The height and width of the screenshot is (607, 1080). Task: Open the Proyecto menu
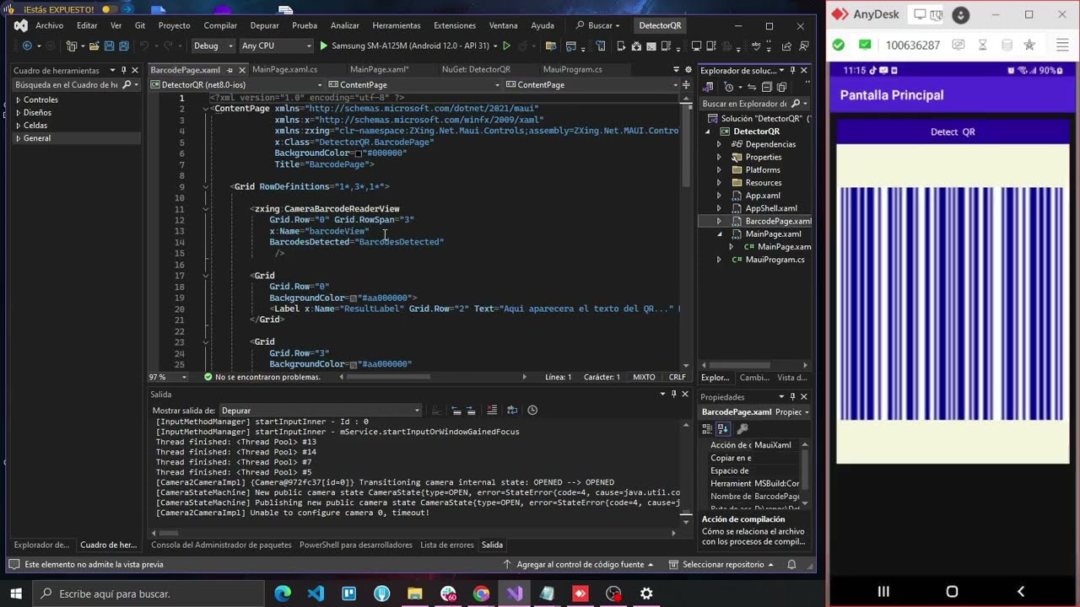click(x=175, y=25)
